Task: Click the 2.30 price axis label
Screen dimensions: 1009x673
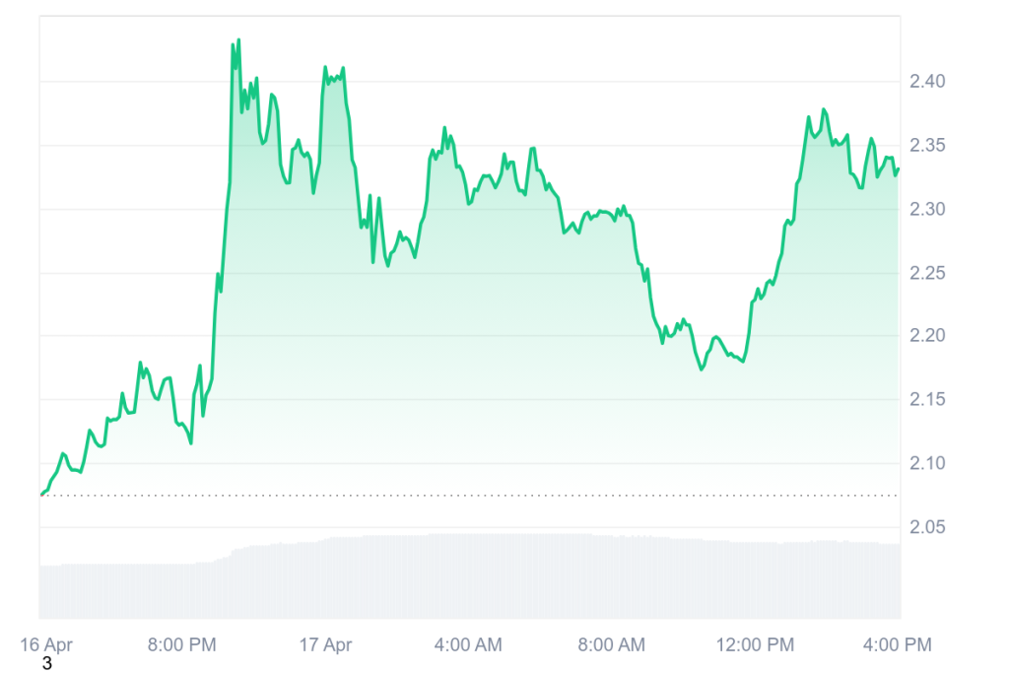Action: [x=927, y=210]
